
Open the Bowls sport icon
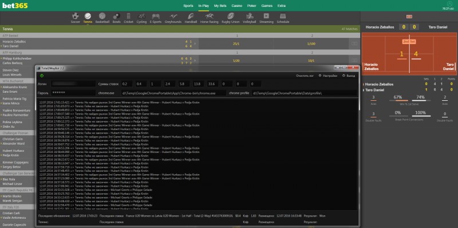[x=117, y=16]
